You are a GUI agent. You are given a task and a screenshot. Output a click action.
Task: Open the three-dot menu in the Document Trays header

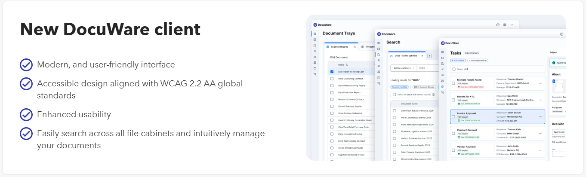(x=512, y=25)
